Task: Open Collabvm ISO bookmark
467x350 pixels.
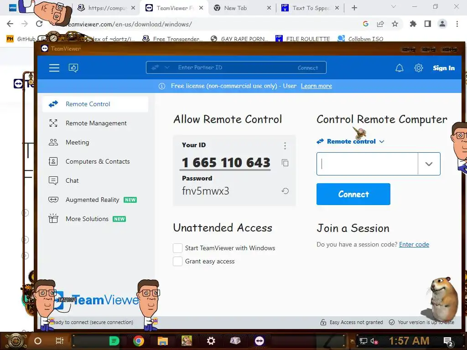Action: 360,39
